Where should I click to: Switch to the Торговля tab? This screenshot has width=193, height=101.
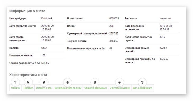pos(28,88)
